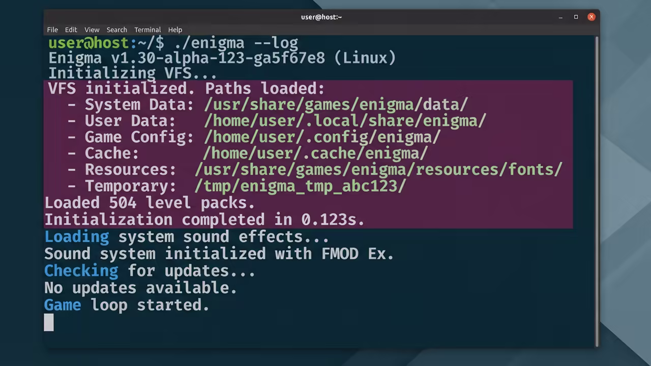Viewport: 651px width, 366px height.
Task: Click 'Loaded 504 level packs.' line
Action: click(150, 203)
